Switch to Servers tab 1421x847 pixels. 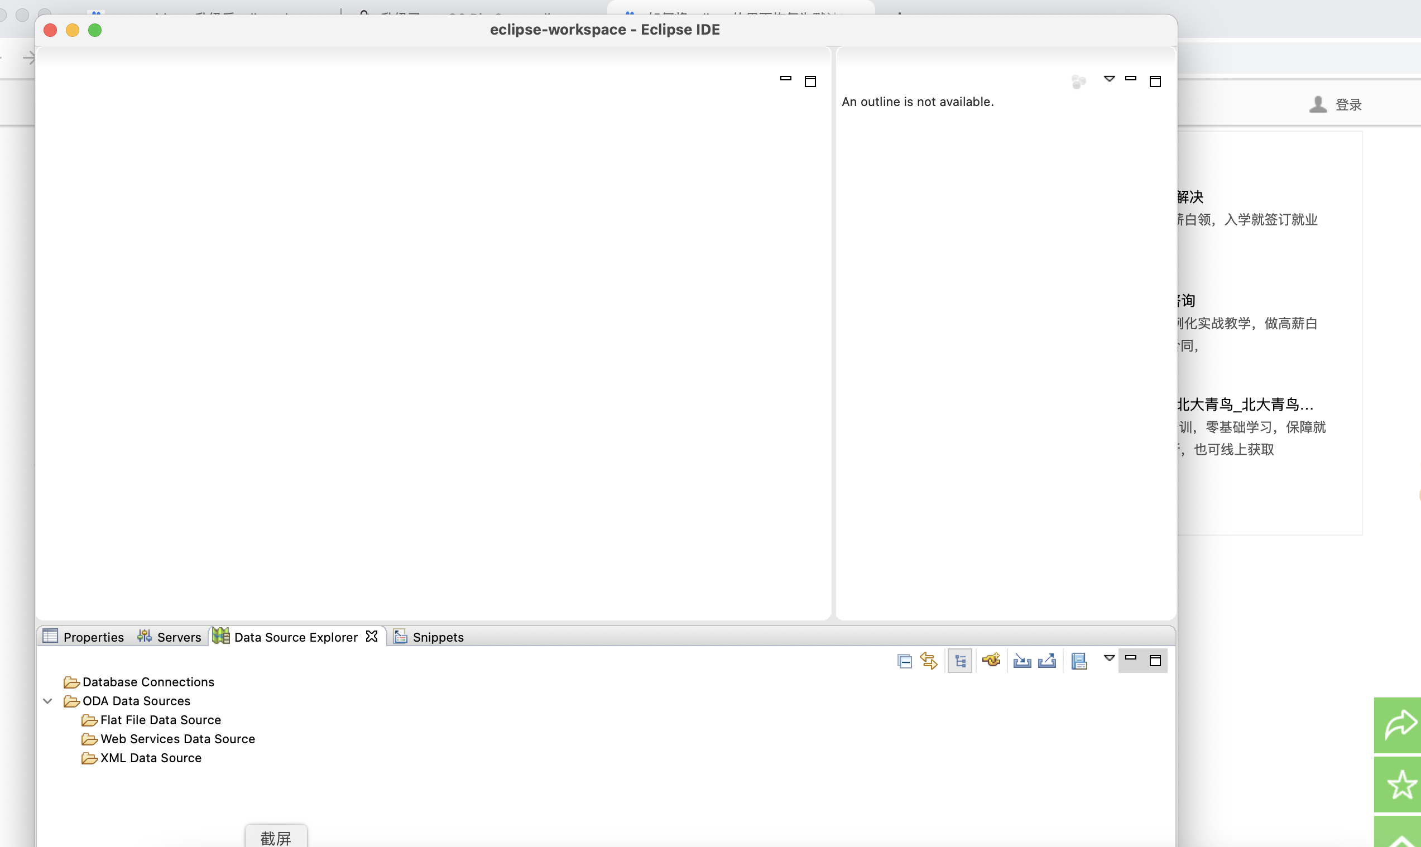coord(169,637)
